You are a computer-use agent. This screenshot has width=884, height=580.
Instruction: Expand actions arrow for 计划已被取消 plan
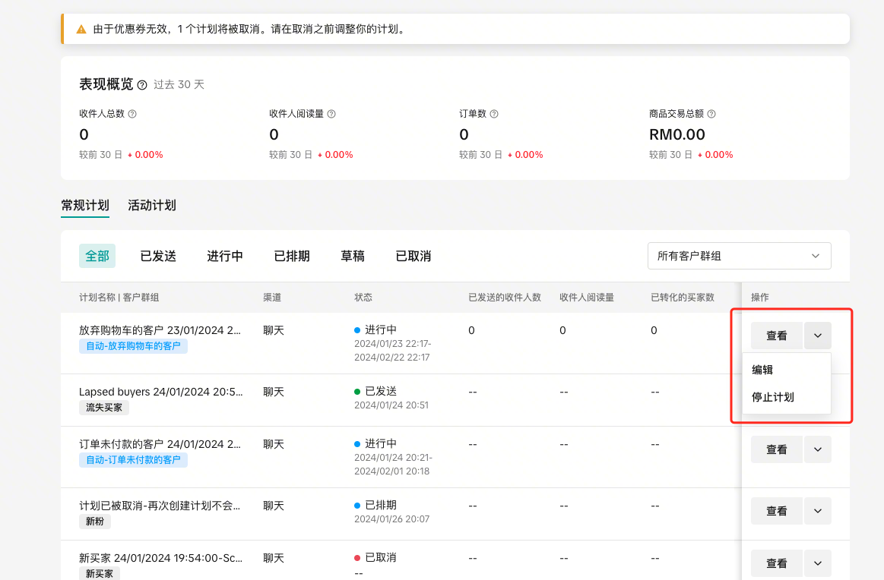pos(818,511)
